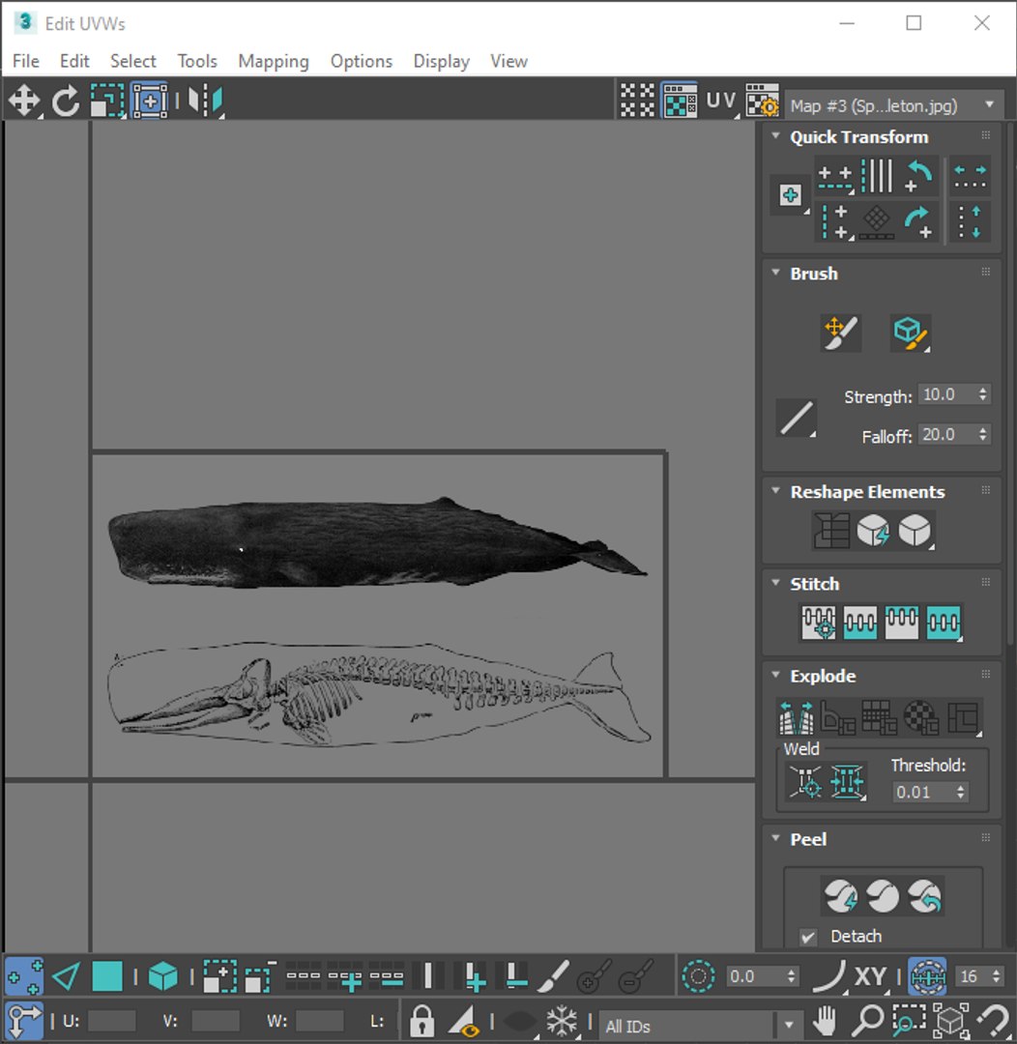Collapse the Peel rollout
The image size is (1017, 1044).
(775, 838)
